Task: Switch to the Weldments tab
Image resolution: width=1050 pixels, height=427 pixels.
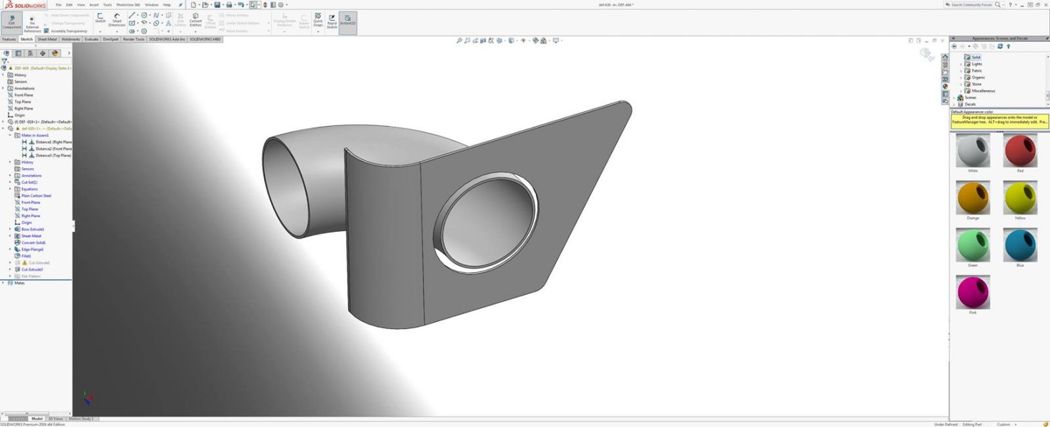Action: point(70,39)
